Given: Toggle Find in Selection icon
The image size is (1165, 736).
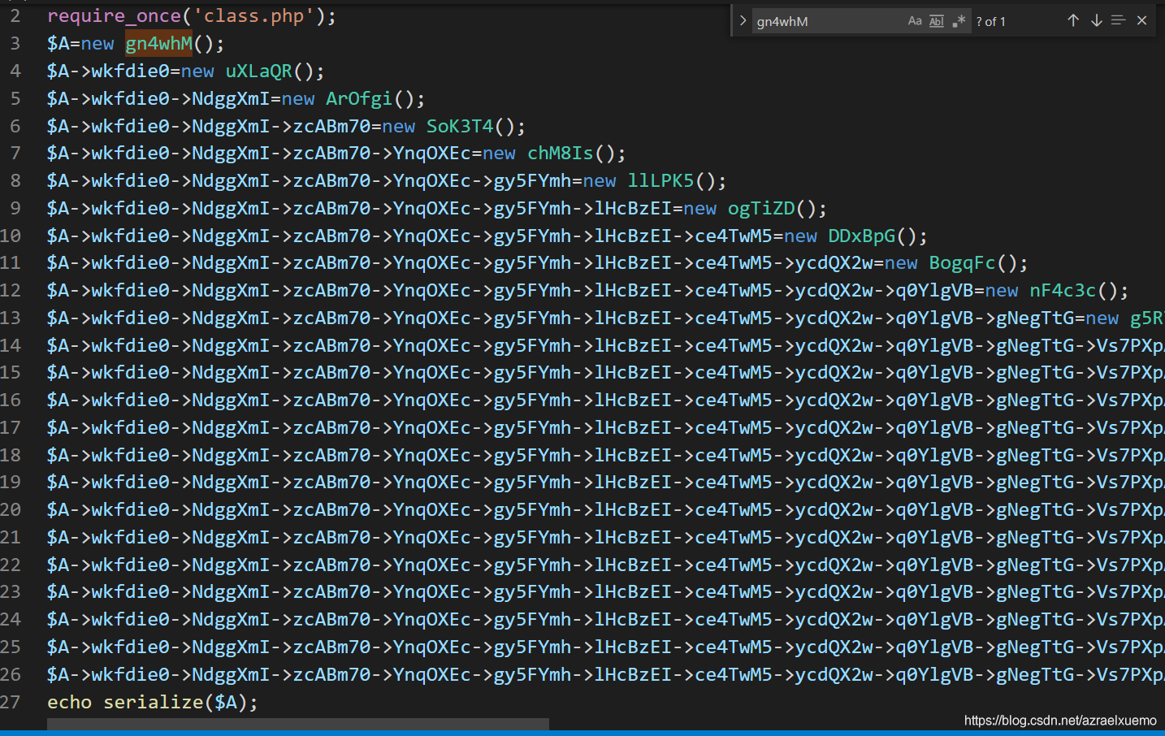Looking at the screenshot, I should (x=1119, y=20).
